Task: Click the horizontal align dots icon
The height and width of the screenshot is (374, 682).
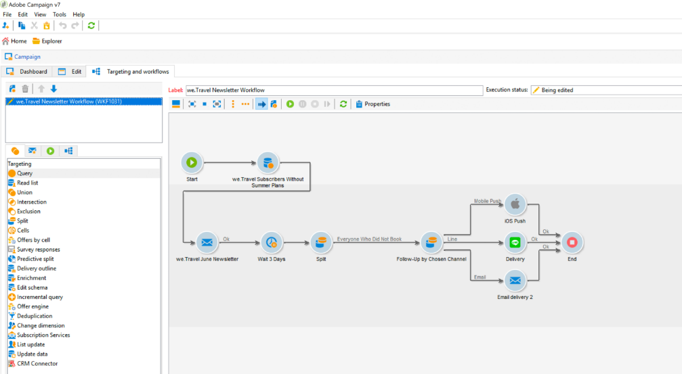Action: tap(245, 104)
